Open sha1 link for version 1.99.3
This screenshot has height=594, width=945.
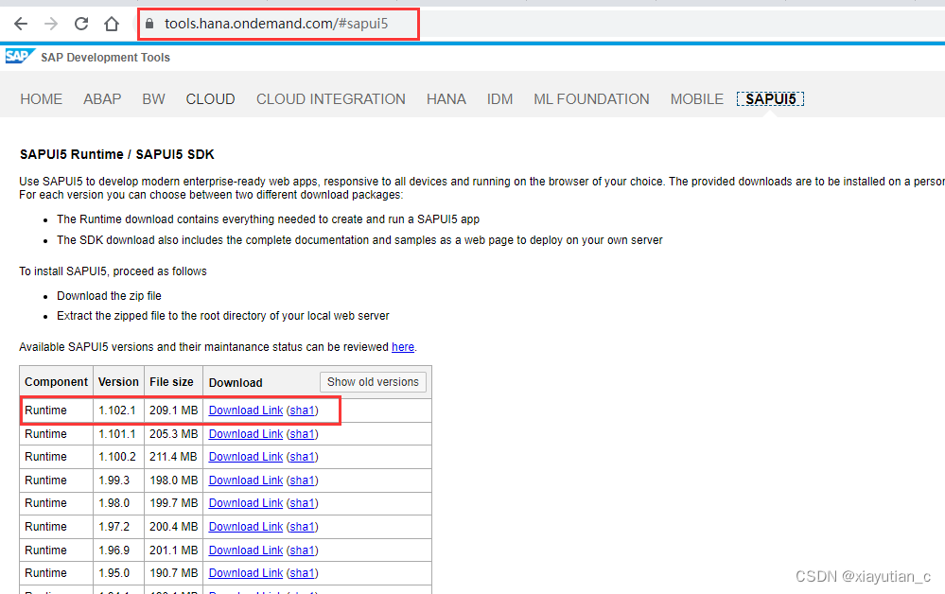click(303, 480)
